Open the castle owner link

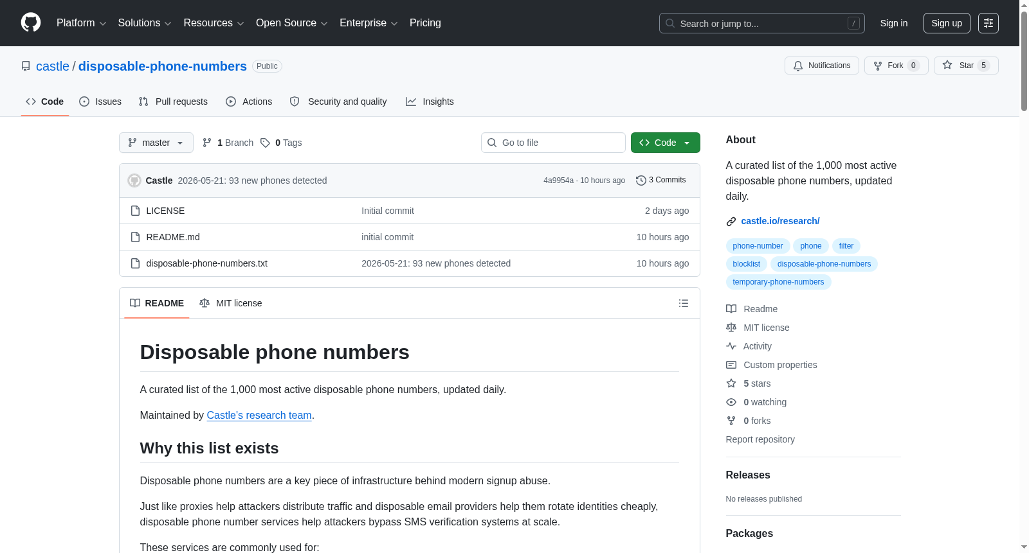53,66
